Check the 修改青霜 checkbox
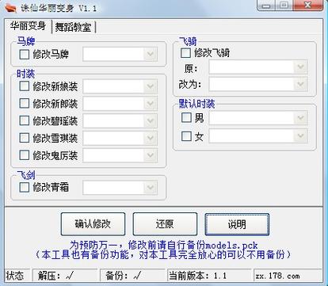This screenshot has height=286, width=328. (25, 187)
